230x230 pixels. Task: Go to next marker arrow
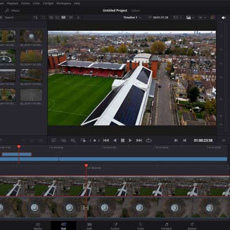(99, 140)
